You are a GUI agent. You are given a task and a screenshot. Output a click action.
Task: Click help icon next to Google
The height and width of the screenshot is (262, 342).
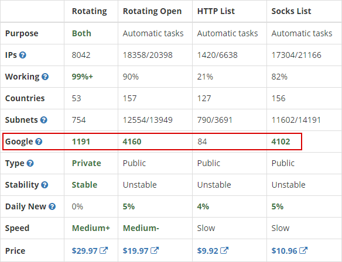click(39, 142)
